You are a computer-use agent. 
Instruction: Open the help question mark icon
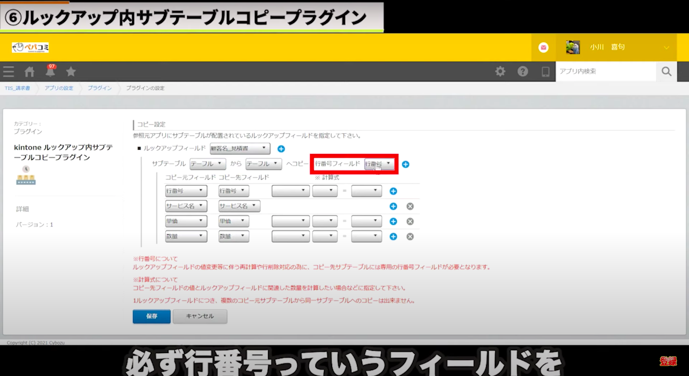[x=522, y=72]
